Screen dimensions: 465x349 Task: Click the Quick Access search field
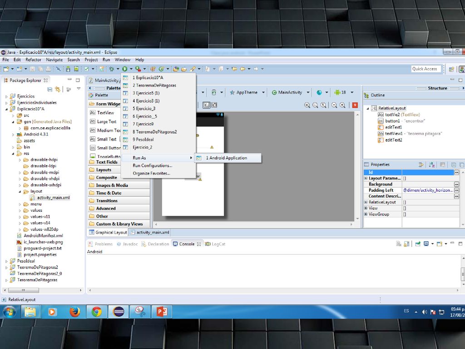pos(426,69)
